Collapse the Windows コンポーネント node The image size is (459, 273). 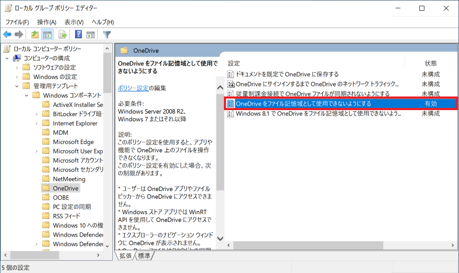[x=27, y=96]
